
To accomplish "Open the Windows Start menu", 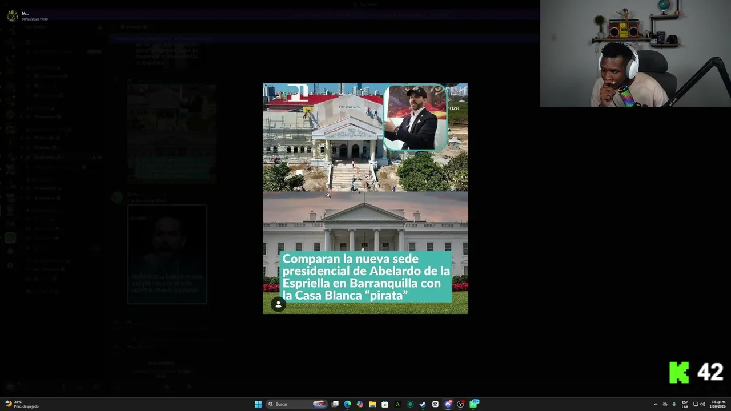I will point(258,404).
